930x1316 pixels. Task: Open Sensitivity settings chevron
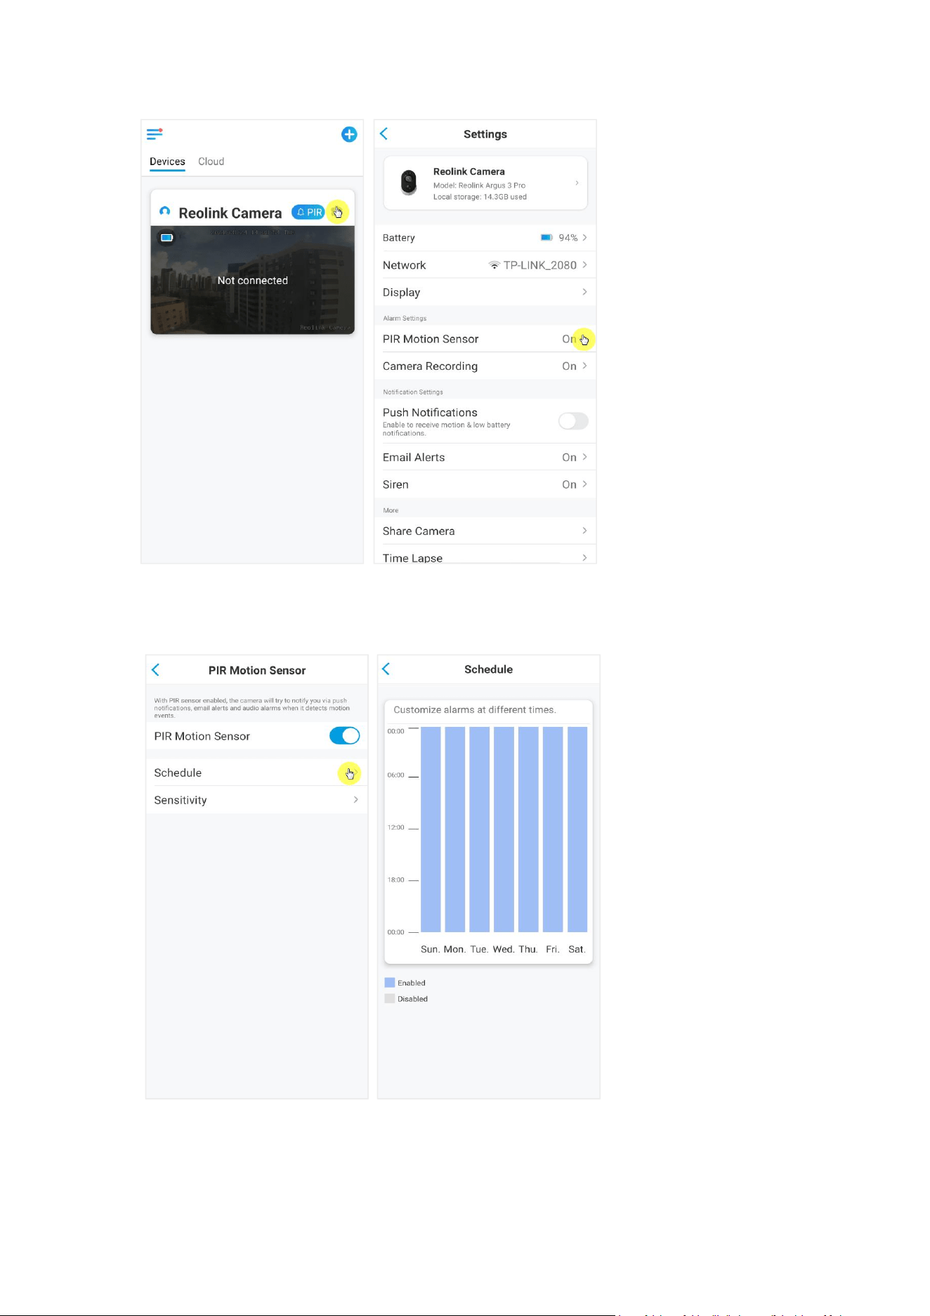point(356,800)
